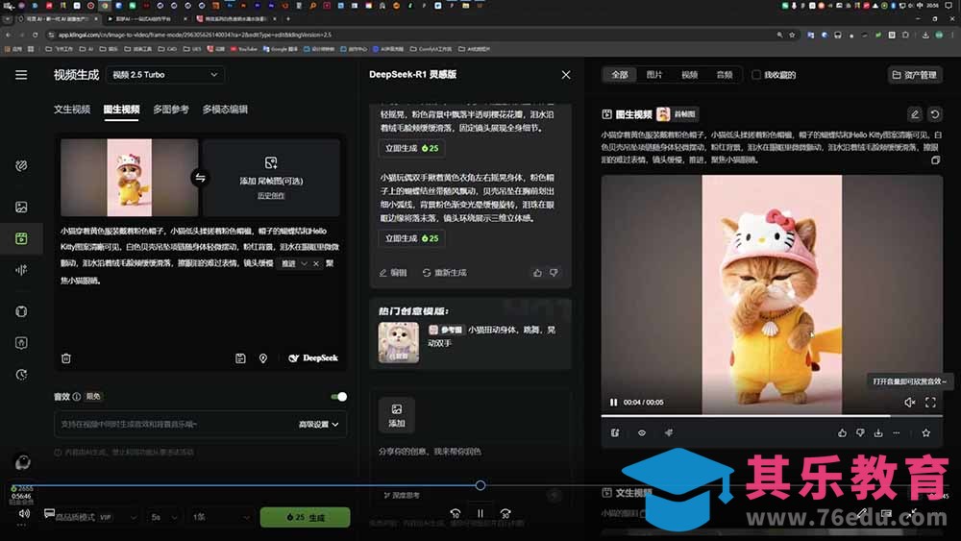Click the uploaded first-frame cat image thumbnail
Image resolution: width=961 pixels, height=541 pixels.
click(x=130, y=177)
